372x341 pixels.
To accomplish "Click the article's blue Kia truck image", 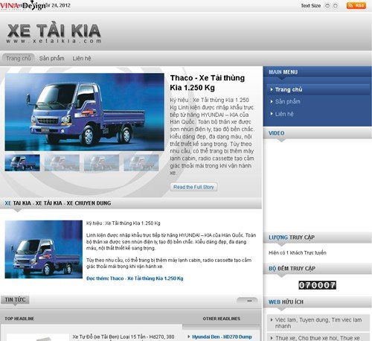I will pyautogui.click(x=44, y=249).
